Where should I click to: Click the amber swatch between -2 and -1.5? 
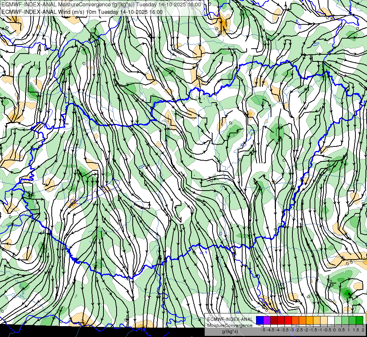pos(310,321)
